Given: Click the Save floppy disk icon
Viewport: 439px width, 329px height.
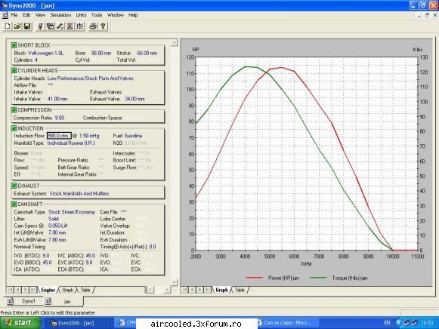Looking at the screenshot, I should 27,26.
